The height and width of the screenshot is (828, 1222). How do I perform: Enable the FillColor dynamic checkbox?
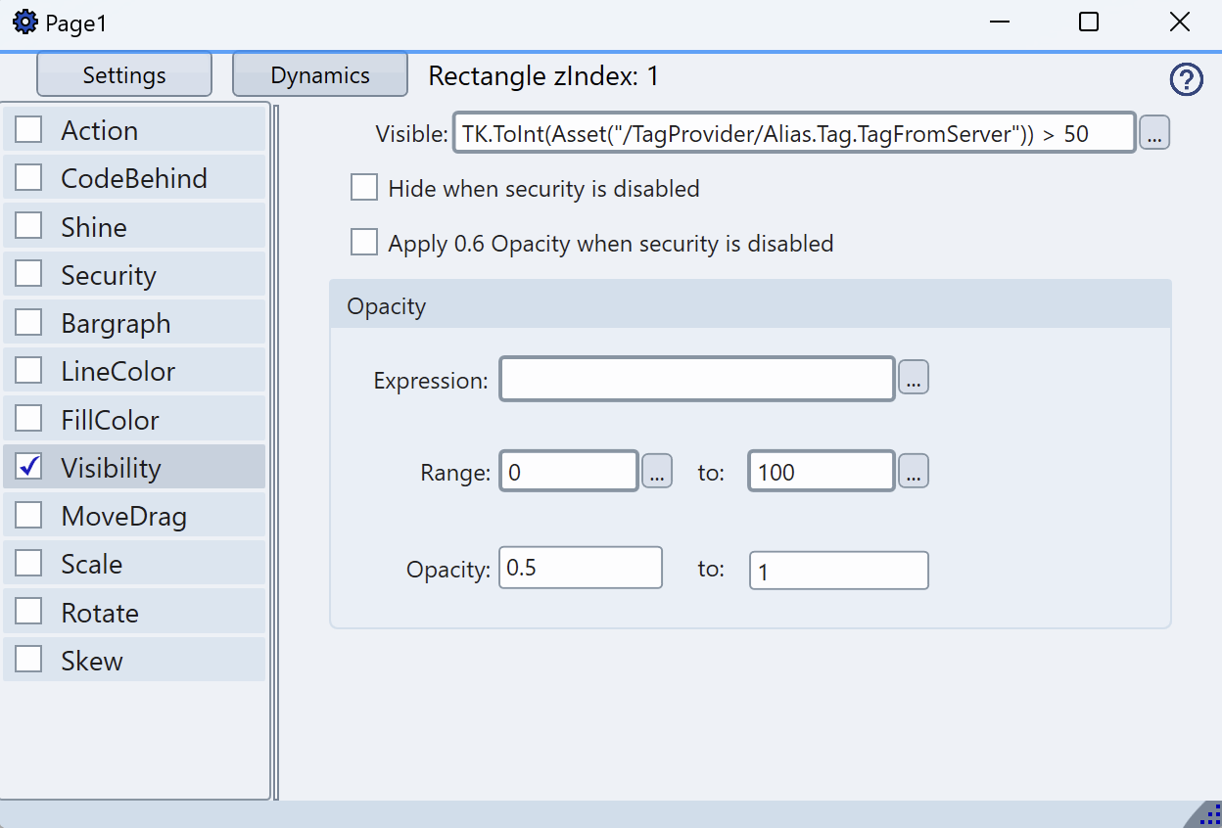29,420
